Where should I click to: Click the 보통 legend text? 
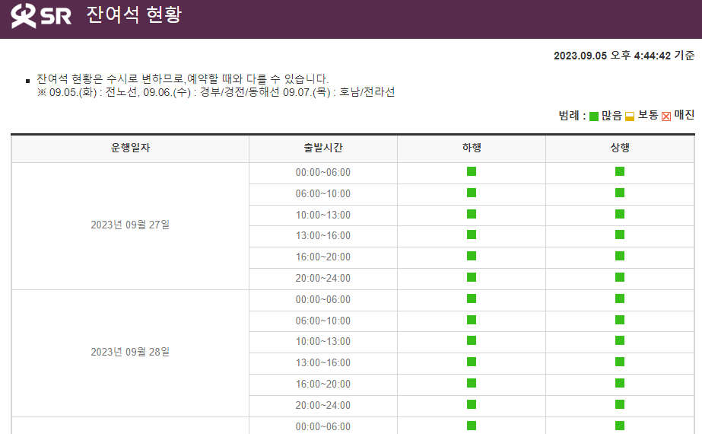point(648,115)
